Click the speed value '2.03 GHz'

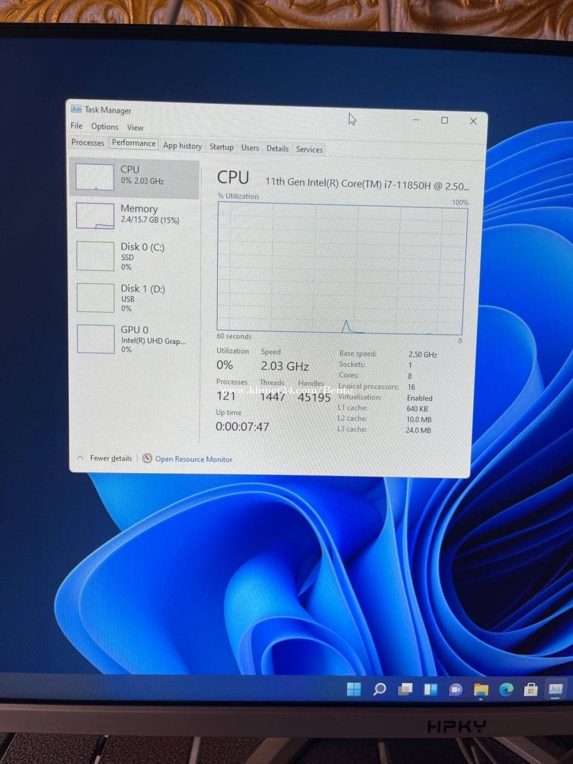tap(285, 366)
